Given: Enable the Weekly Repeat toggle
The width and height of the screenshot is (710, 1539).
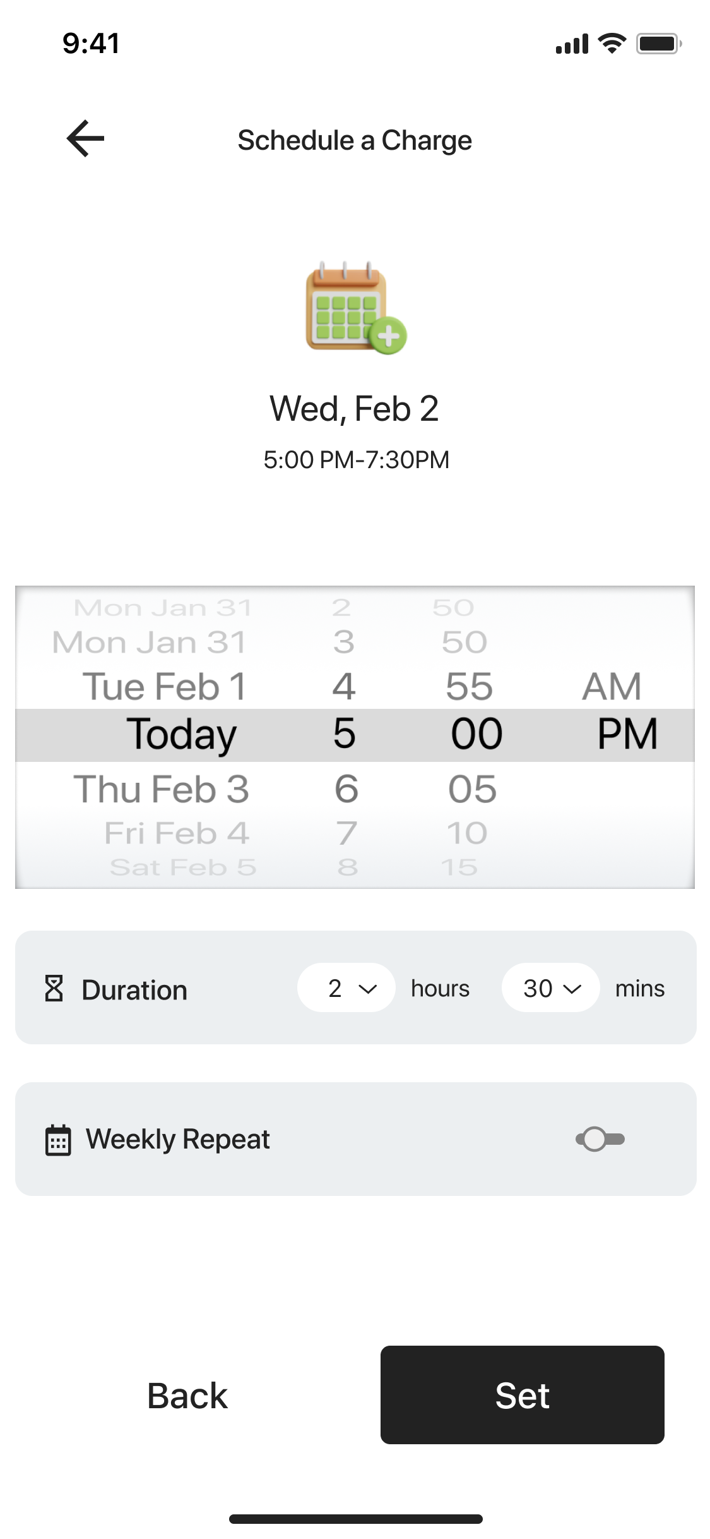Looking at the screenshot, I should click(600, 1139).
